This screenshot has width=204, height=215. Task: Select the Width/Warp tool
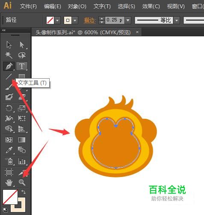9,118
